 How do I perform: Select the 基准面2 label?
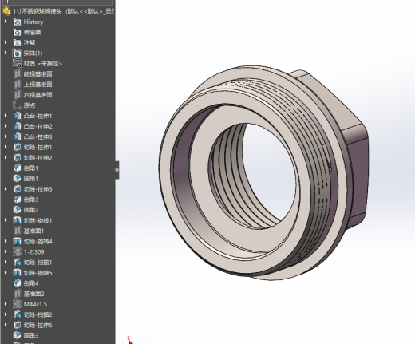point(34,294)
